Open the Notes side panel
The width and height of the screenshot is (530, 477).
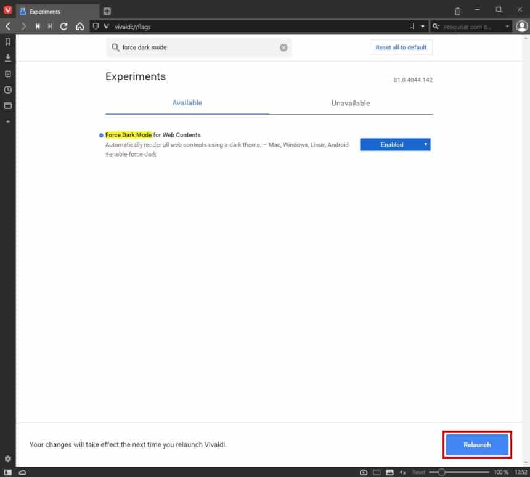(8, 74)
